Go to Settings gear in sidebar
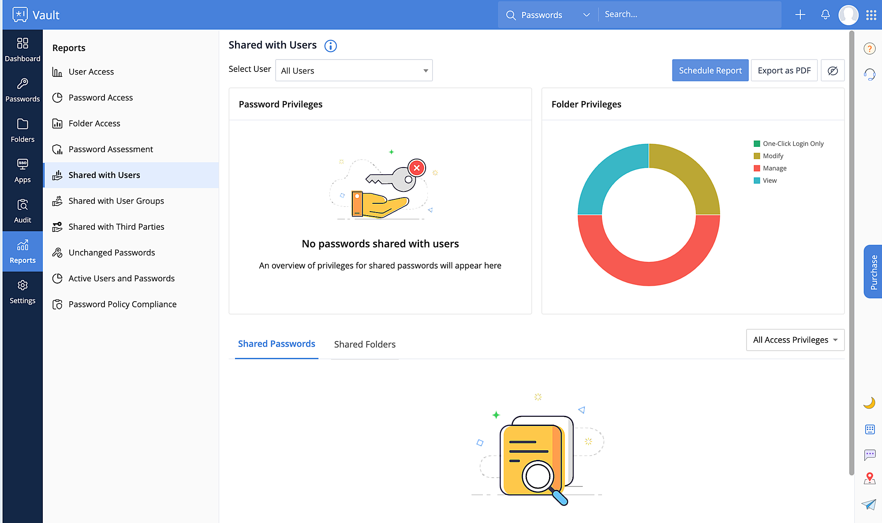 click(22, 291)
